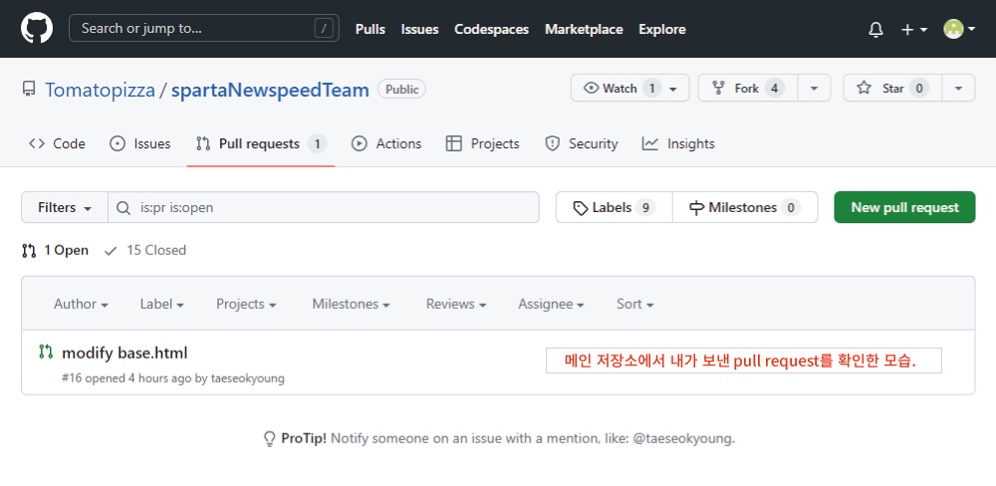Viewport: 996px width, 486px height.
Task: Select the Pull requests tab
Action: point(261,143)
